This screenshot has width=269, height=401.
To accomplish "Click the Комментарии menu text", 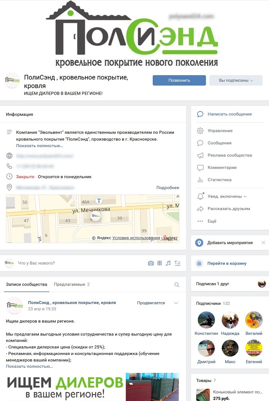I will pos(222,168).
